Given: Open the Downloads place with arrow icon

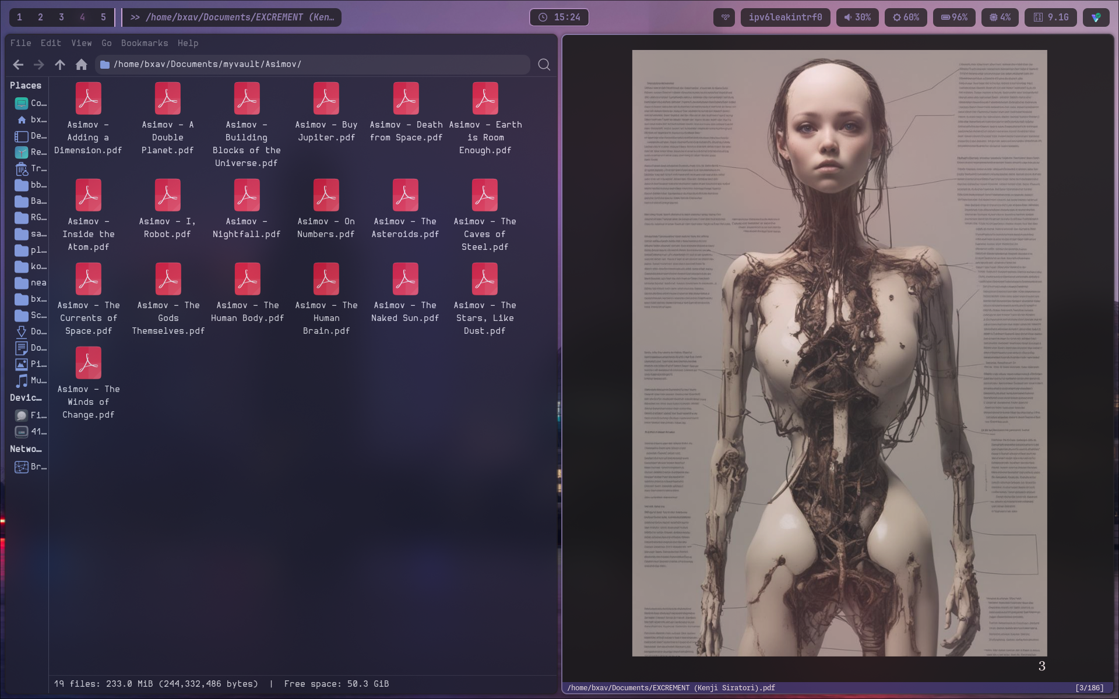Looking at the screenshot, I should click(x=30, y=331).
